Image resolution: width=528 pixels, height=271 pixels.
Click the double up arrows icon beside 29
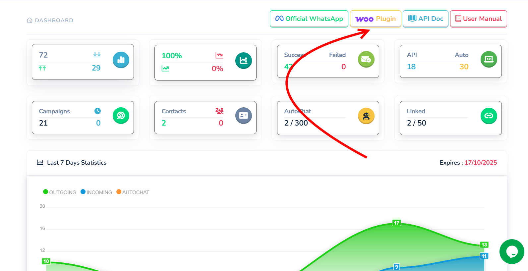tap(42, 68)
